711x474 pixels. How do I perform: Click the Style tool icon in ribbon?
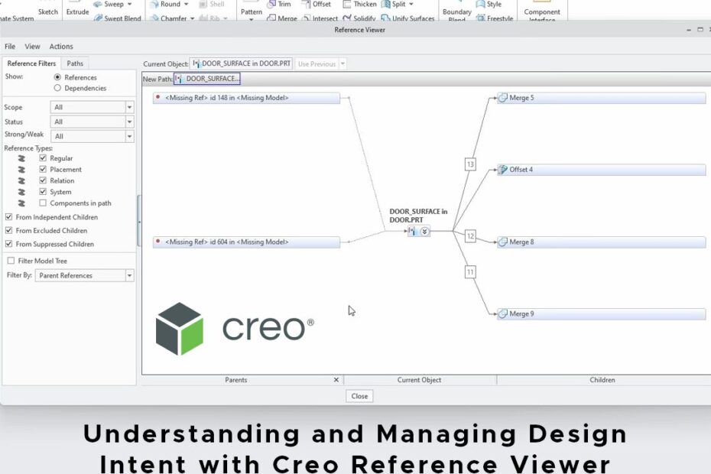(x=480, y=4)
